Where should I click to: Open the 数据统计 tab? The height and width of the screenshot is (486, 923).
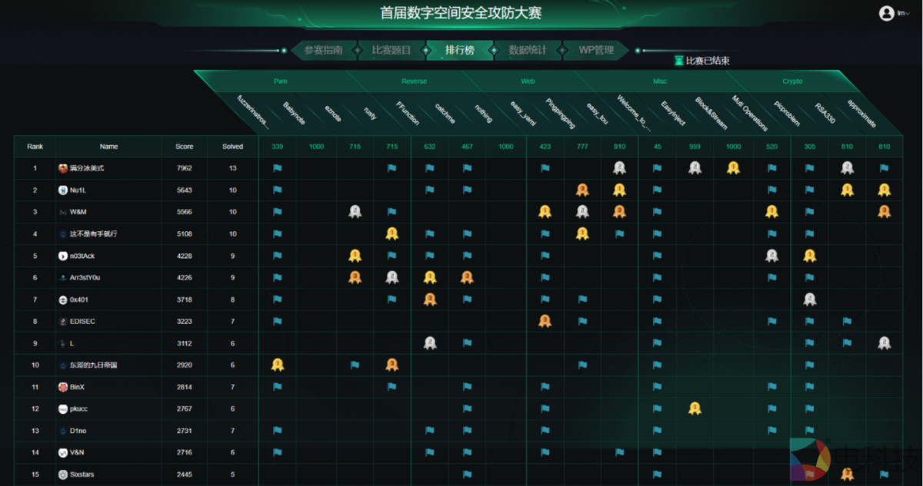[527, 50]
